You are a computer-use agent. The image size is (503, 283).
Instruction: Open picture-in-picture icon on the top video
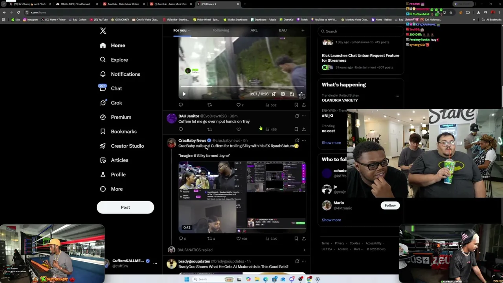292,94
